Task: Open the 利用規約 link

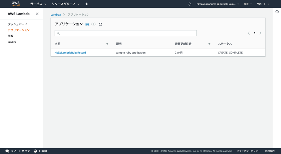Action: pos(270,151)
